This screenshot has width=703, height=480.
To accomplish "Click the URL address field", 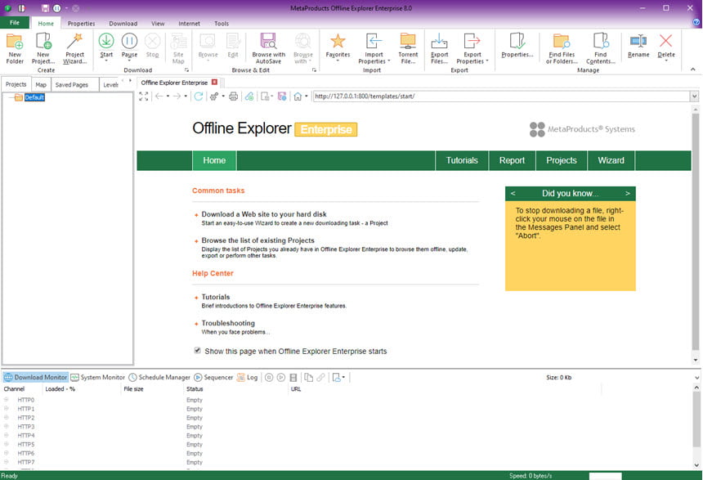I will click(x=501, y=96).
